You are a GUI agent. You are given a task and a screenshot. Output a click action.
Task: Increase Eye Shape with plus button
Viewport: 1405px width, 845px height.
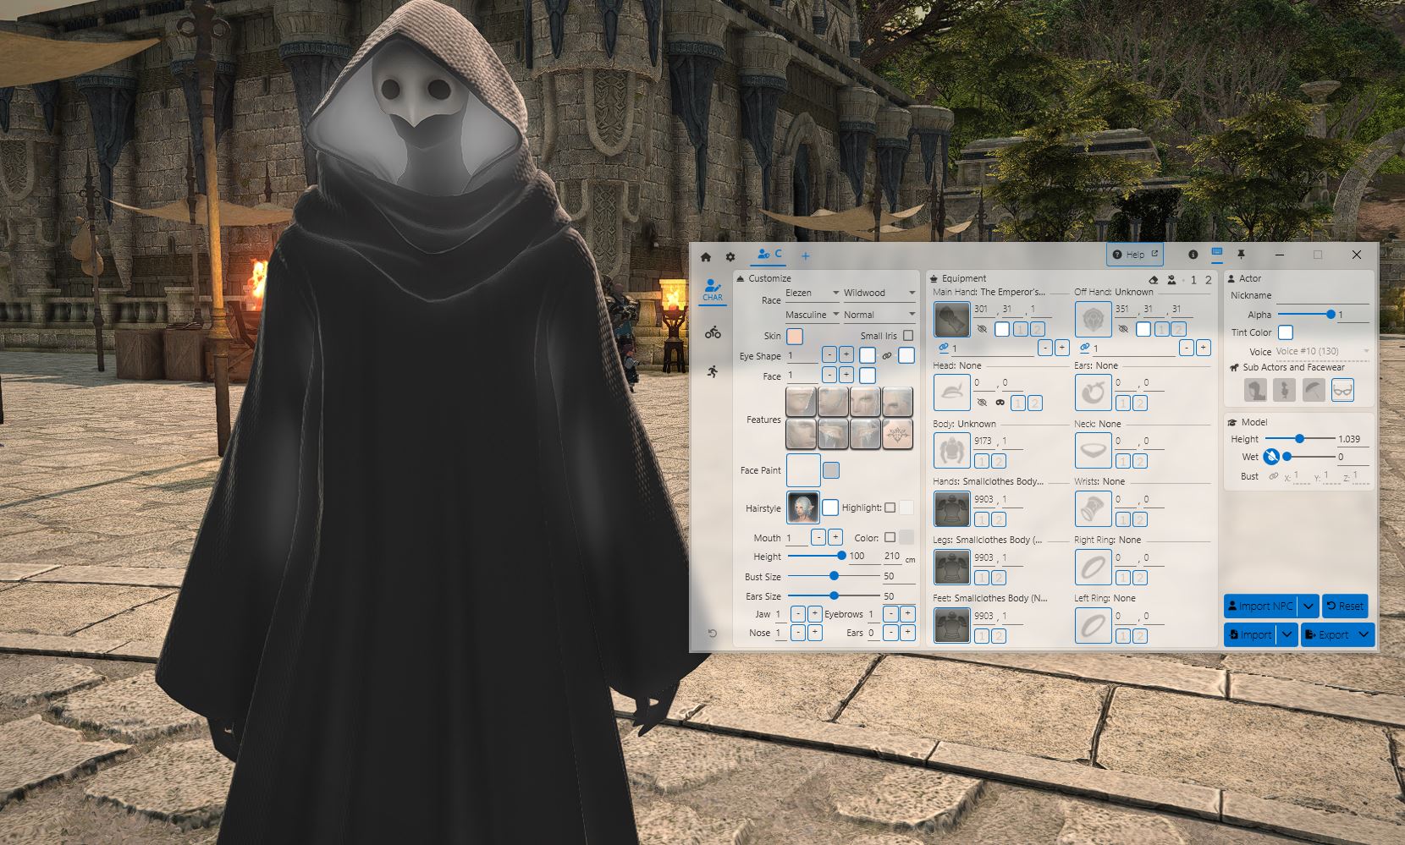click(846, 355)
